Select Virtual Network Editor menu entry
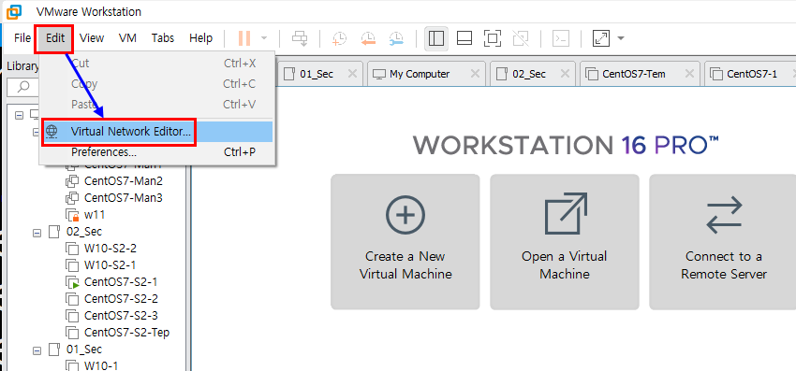This screenshot has width=796, height=371. coord(157,132)
